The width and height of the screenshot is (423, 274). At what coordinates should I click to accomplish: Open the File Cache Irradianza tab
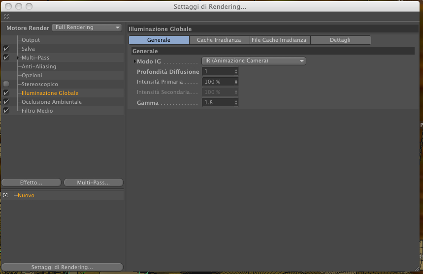tap(279, 40)
